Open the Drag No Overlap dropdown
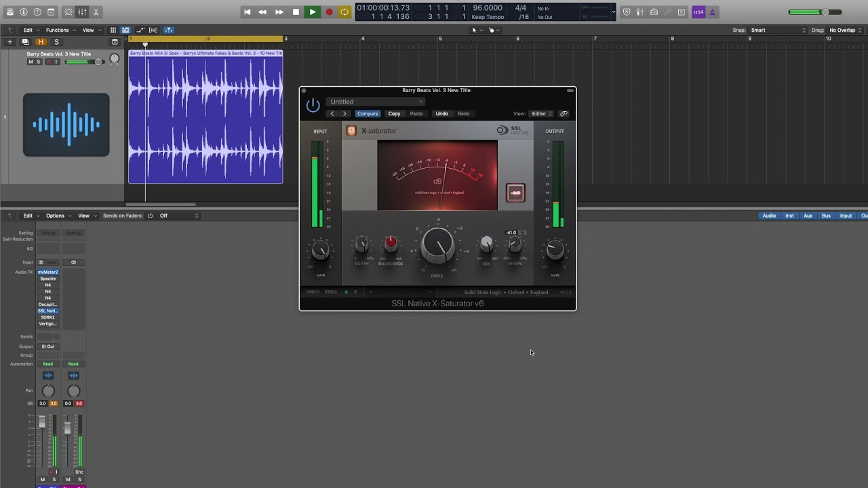This screenshot has height=488, width=868. coord(846,30)
